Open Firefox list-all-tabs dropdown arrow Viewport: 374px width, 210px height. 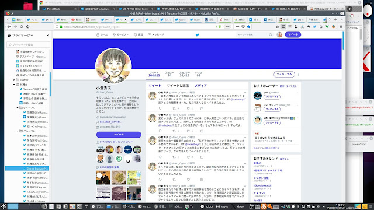(341, 19)
